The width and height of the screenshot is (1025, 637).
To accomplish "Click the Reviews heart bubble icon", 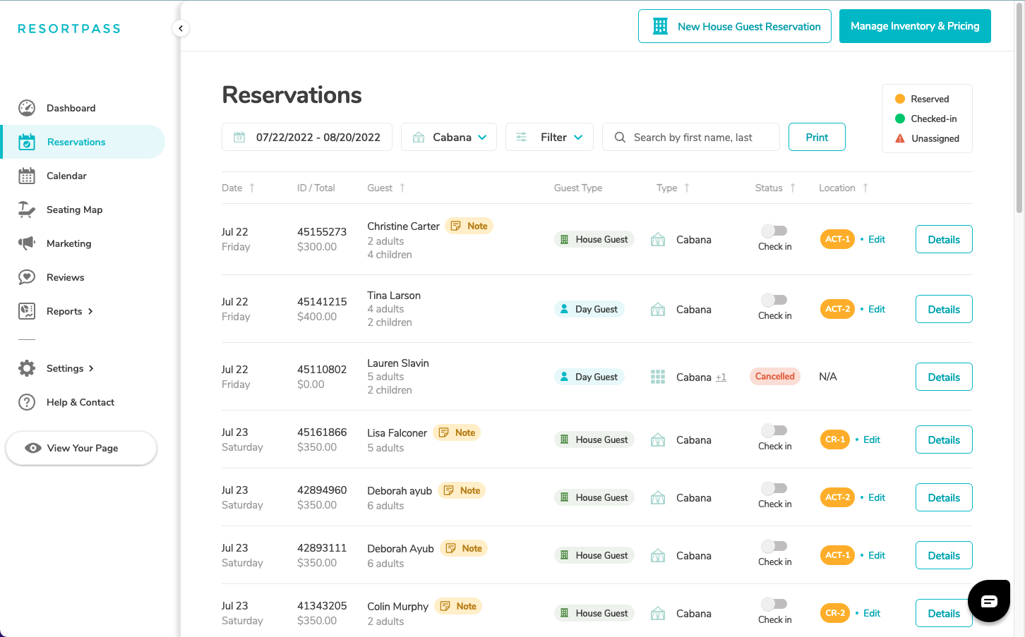I will pos(27,277).
